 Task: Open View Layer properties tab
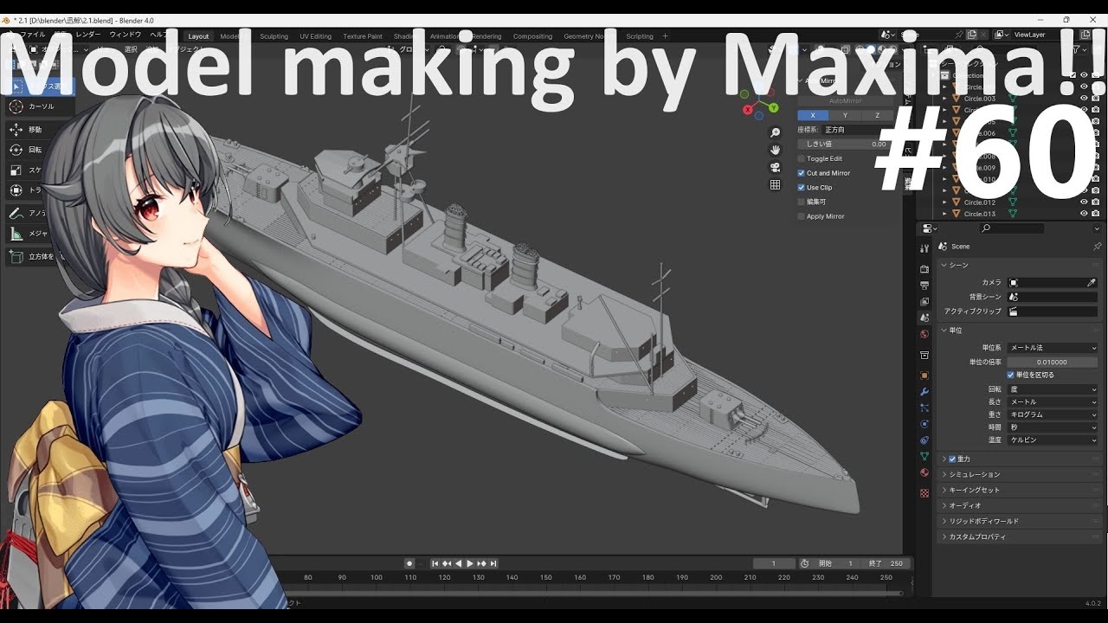pos(924,302)
